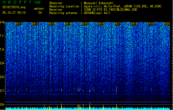Click the 0.9 kHz axis label
173x110 pixels.
[x=2, y=63]
